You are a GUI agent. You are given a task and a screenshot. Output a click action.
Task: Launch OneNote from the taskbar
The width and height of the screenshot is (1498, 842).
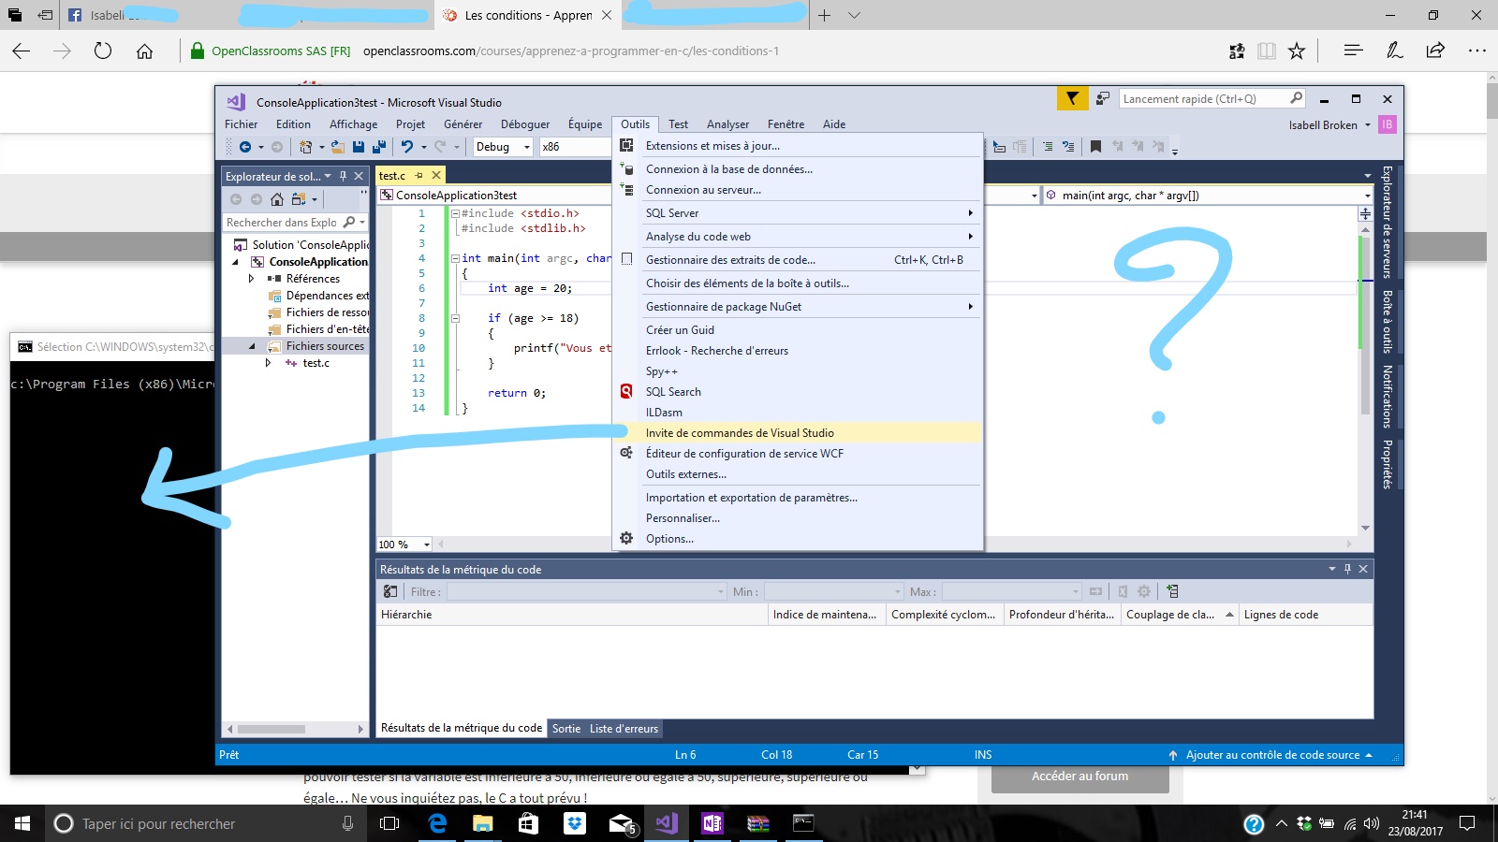[x=712, y=824]
